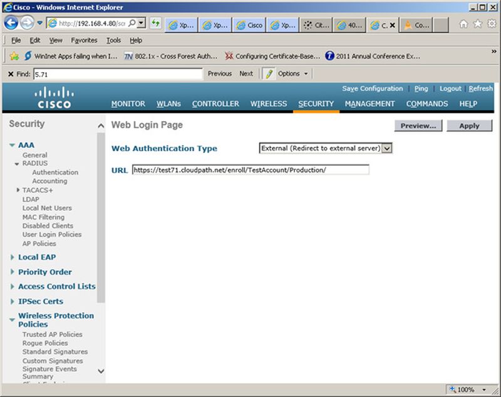501x397 pixels.
Task: Expand the IPSec Certs section
Action: (12, 301)
